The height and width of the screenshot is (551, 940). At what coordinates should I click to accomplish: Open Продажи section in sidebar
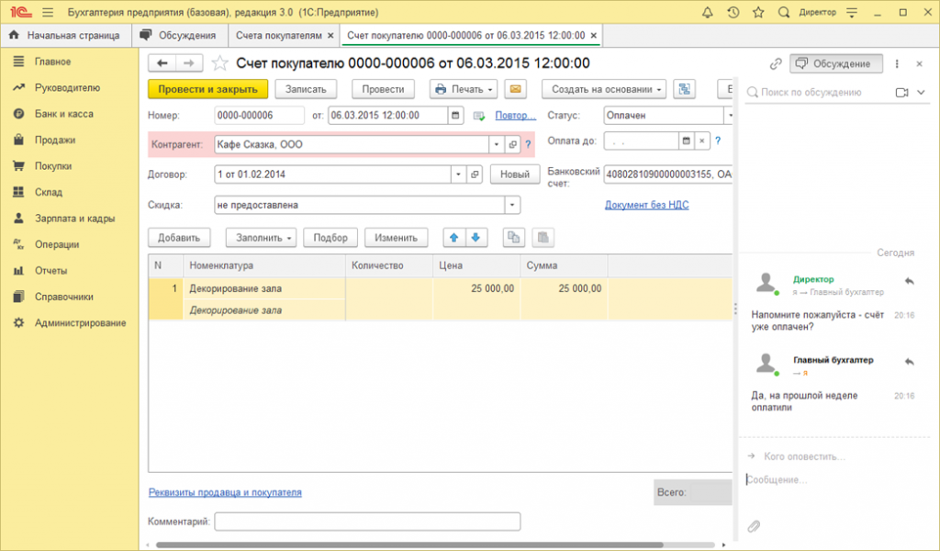pos(55,141)
